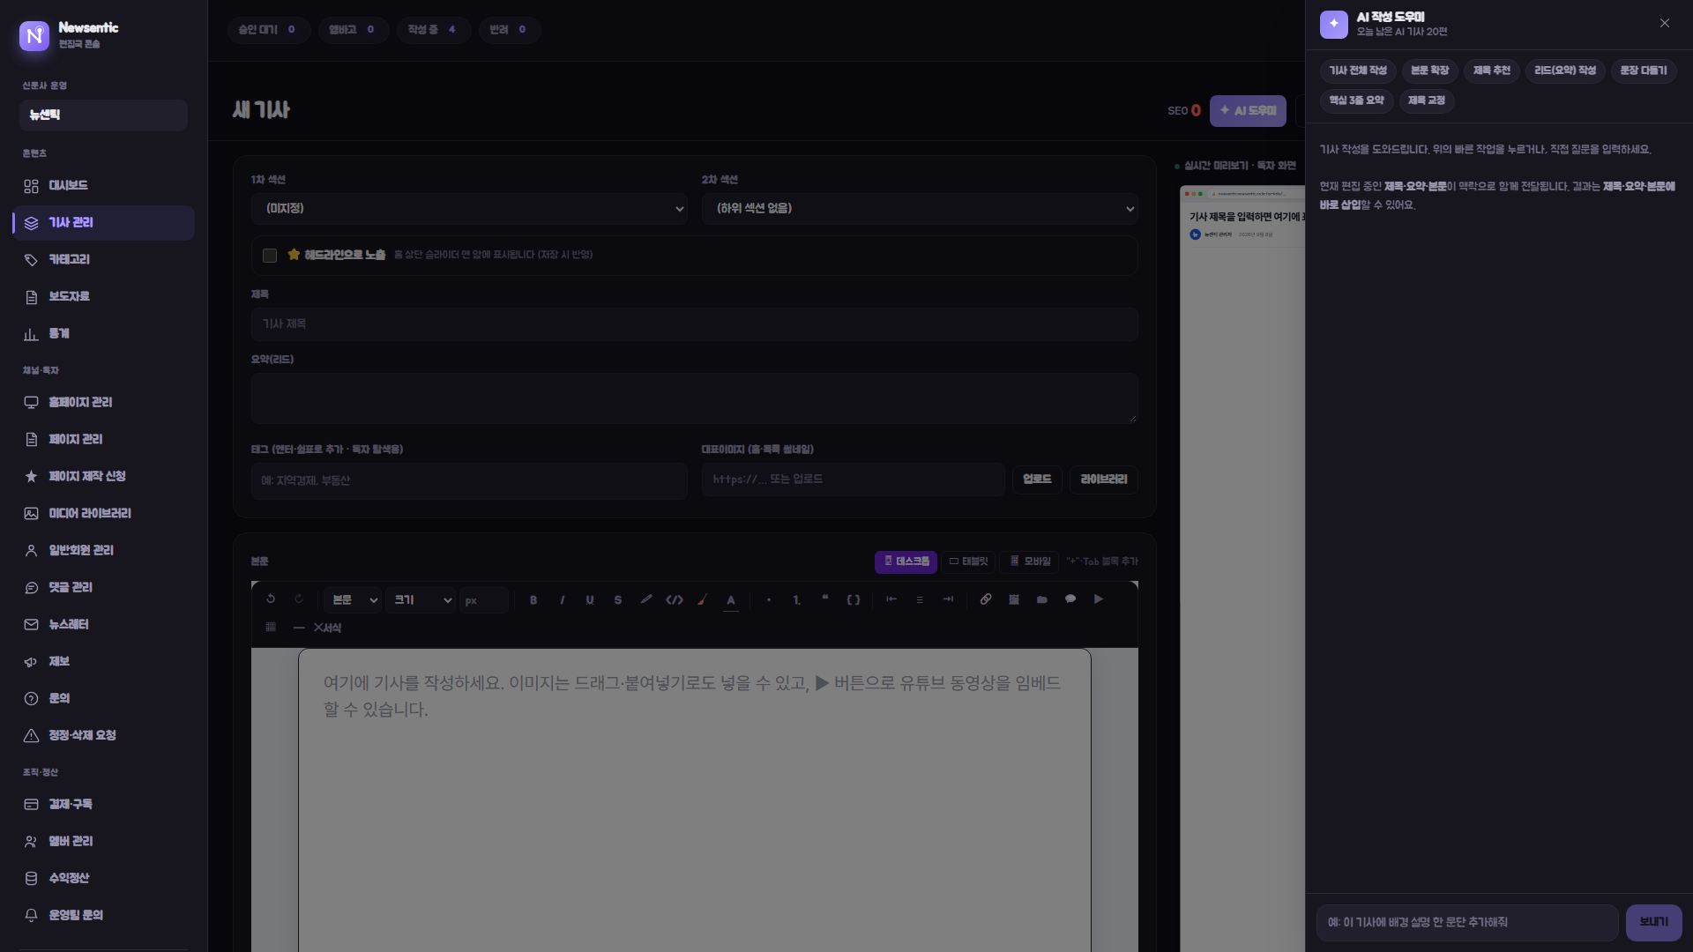The height and width of the screenshot is (952, 1693).
Task: Expand the font size (크기) dropdown
Action: coord(421,600)
